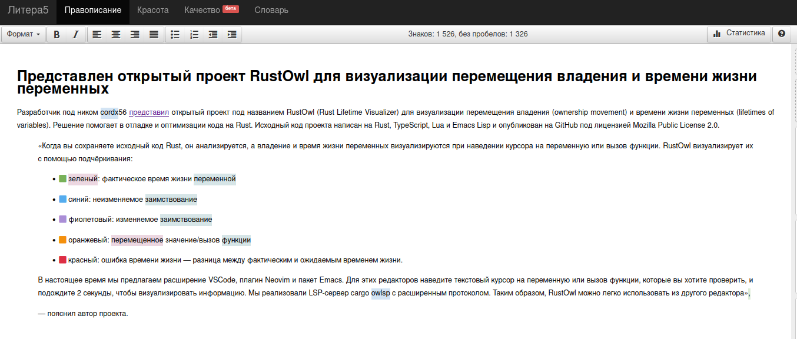
Task: Center the text alignment
Action: [x=115, y=34]
